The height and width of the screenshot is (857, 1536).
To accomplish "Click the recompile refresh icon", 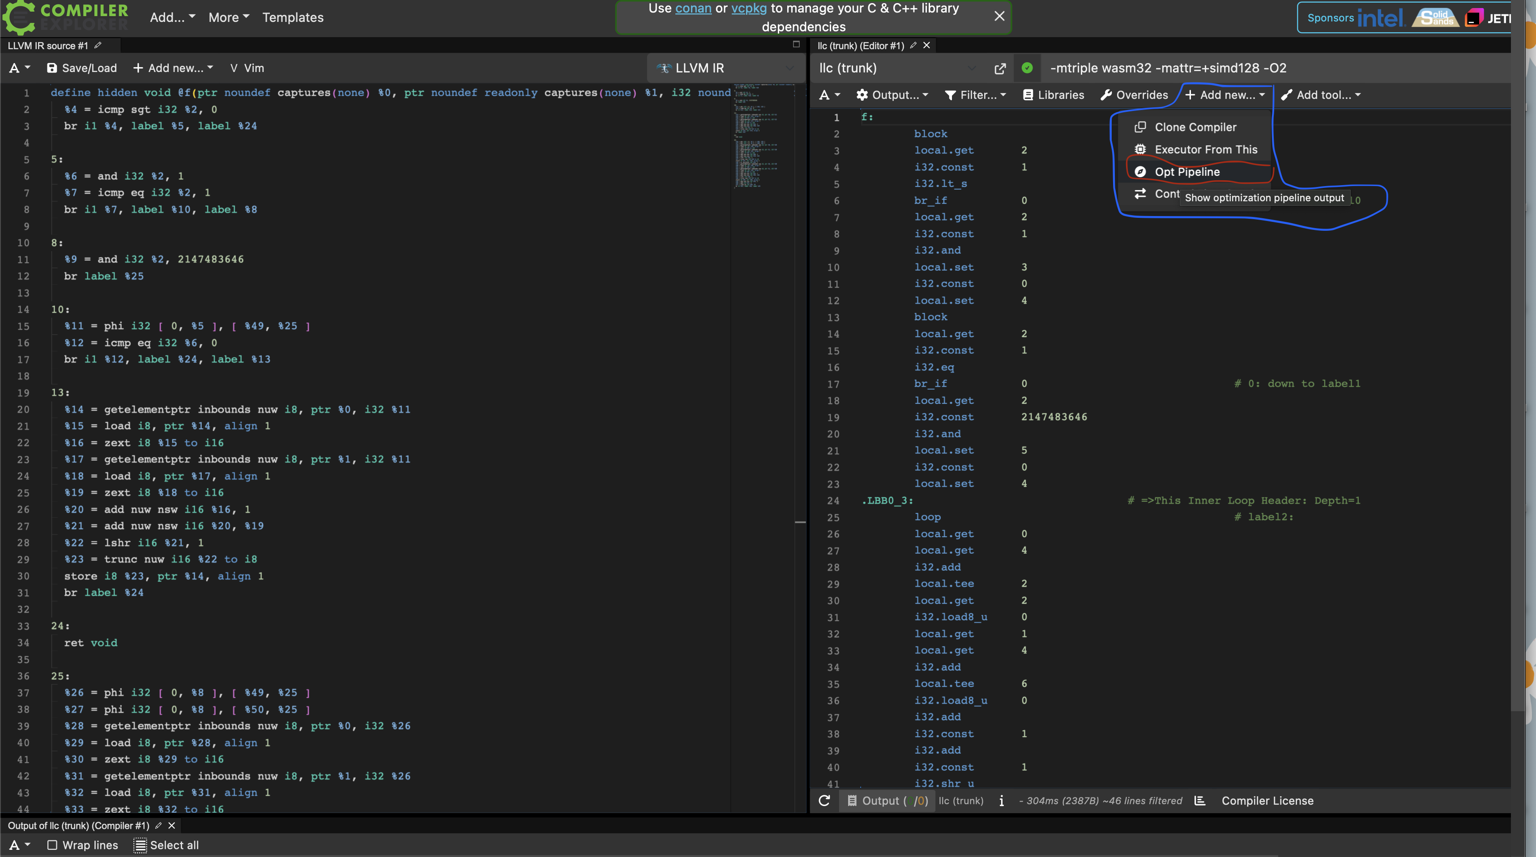I will 824,800.
